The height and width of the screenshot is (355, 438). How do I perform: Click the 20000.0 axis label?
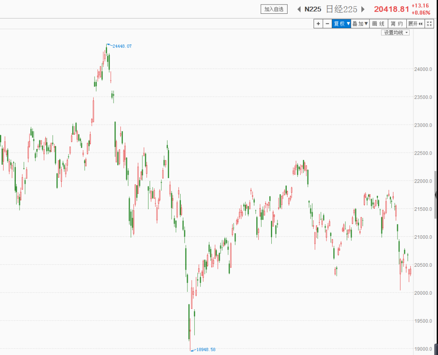click(423, 293)
